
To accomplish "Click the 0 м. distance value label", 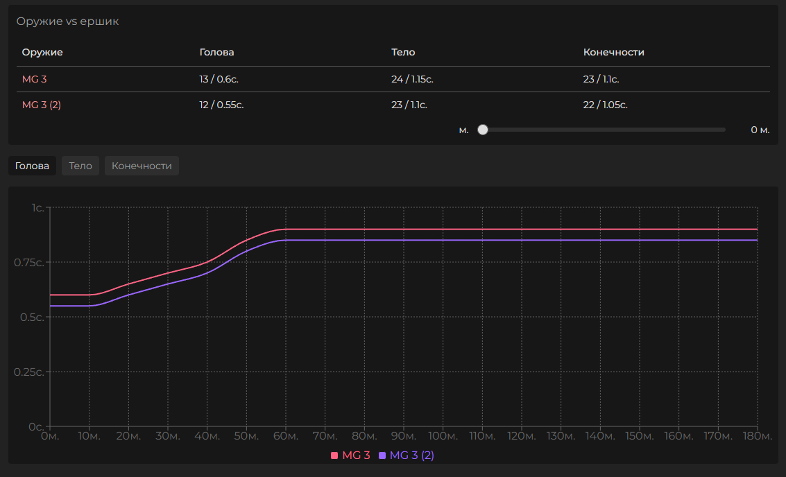I will pos(760,130).
